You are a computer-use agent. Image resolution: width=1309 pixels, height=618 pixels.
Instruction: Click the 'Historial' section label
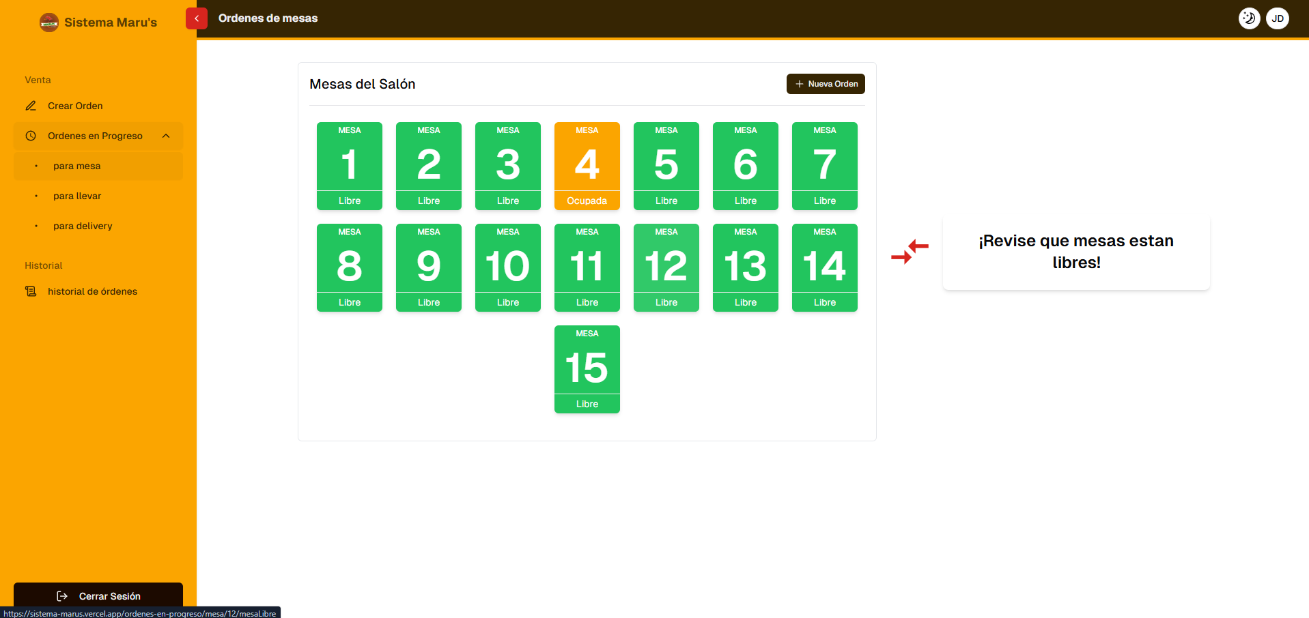coord(43,265)
